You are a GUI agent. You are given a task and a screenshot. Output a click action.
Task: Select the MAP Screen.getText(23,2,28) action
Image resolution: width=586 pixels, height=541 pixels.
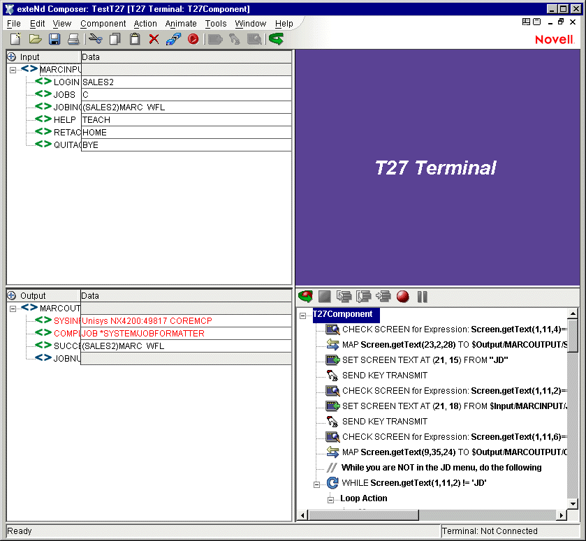(455, 345)
